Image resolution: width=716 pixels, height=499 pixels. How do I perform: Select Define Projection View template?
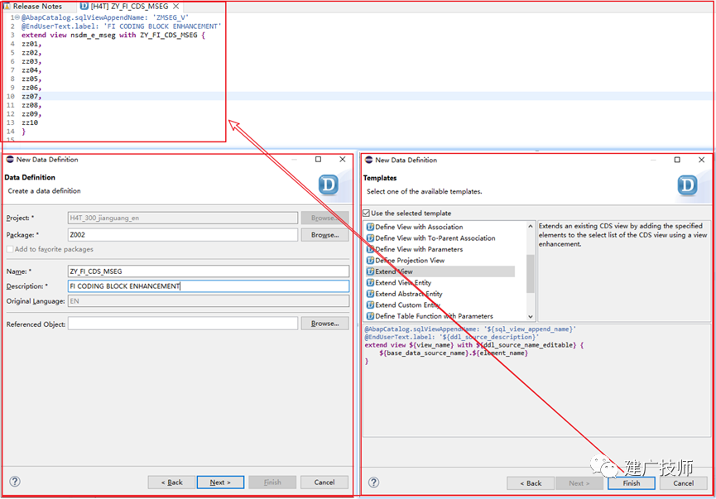coord(410,261)
